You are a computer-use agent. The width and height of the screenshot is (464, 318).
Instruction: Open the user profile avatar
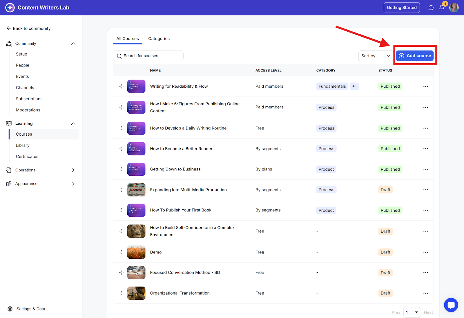pyautogui.click(x=454, y=8)
